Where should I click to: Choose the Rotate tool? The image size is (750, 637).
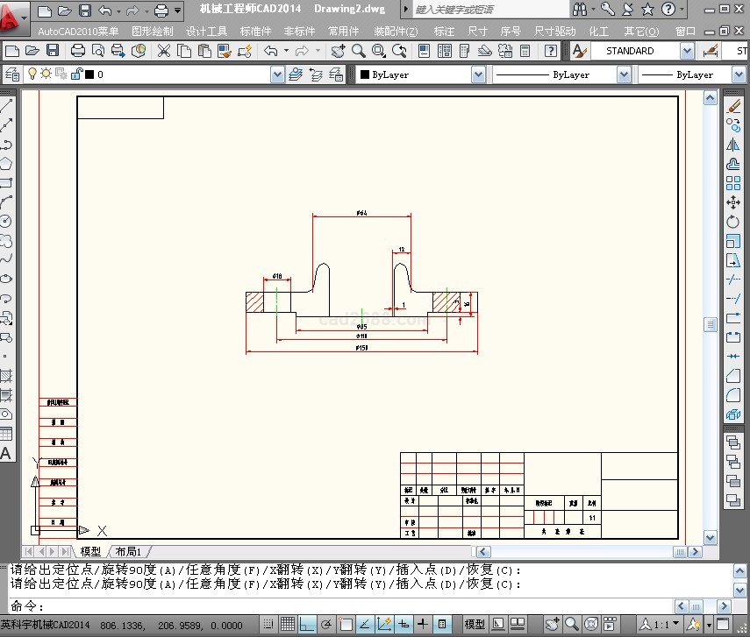(x=733, y=222)
